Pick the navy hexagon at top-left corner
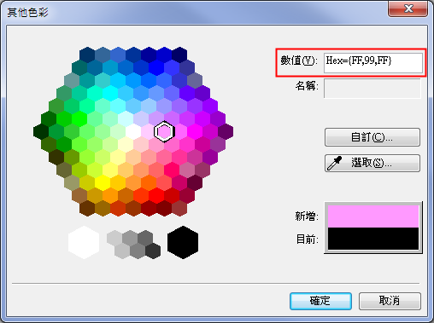 coord(87,55)
